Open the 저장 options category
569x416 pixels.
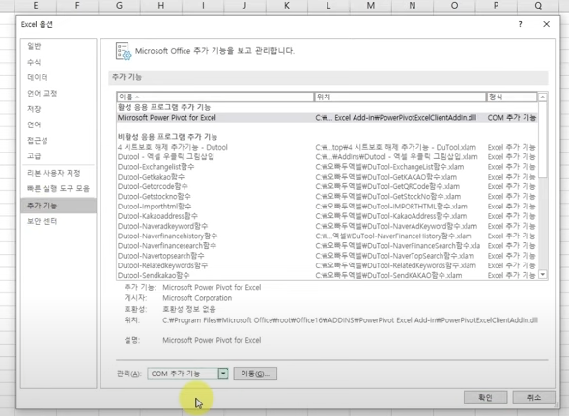coord(34,109)
